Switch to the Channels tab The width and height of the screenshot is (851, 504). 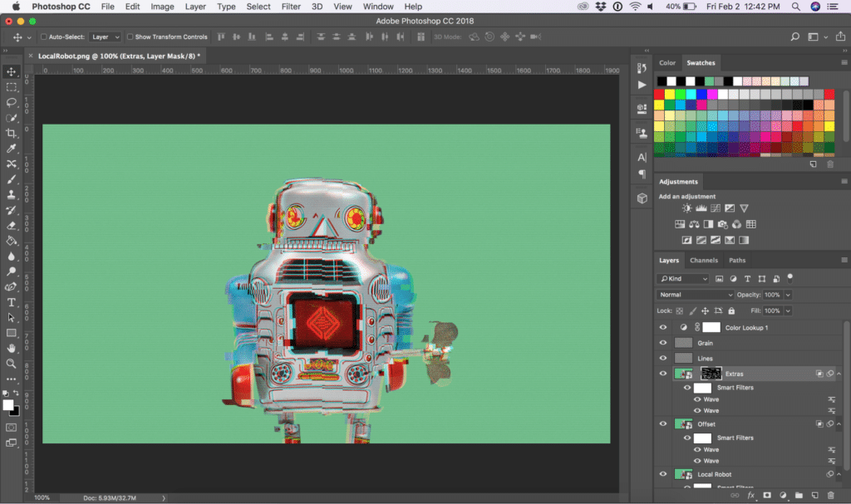(704, 261)
